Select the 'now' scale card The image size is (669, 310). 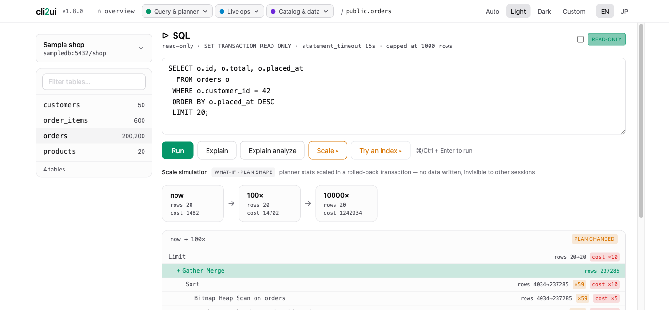click(193, 203)
